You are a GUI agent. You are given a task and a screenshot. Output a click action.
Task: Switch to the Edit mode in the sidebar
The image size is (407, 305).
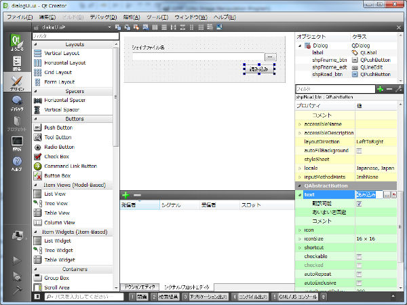point(17,63)
